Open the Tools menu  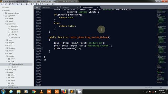click(33, 4)
